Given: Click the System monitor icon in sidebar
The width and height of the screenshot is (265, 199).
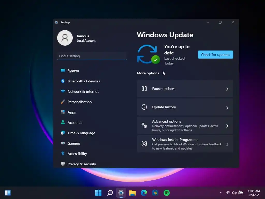Looking at the screenshot, I should tap(63, 70).
